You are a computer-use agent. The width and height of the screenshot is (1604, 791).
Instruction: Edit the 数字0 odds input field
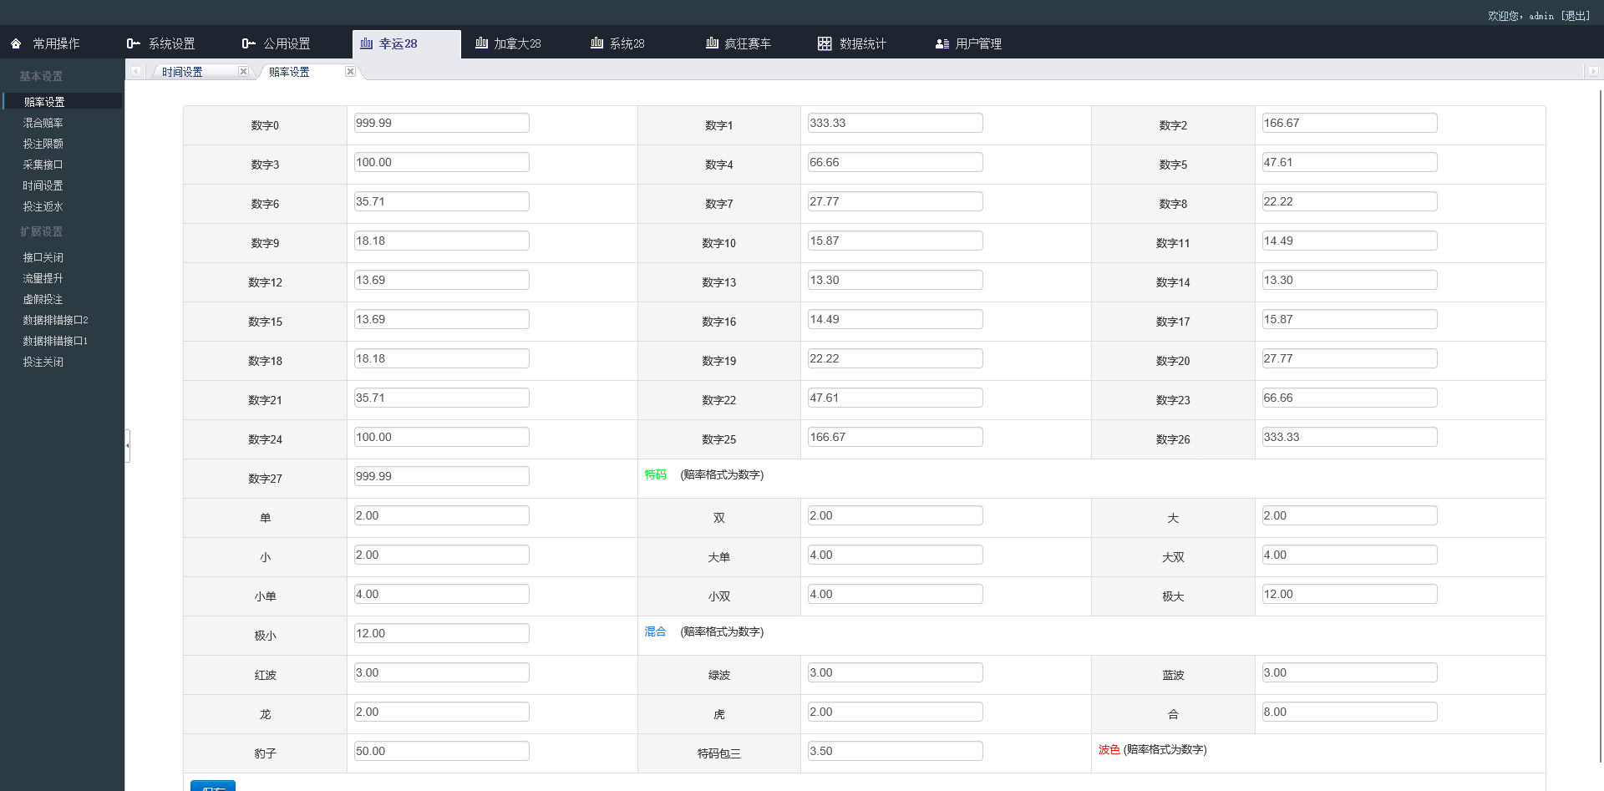pyautogui.click(x=441, y=123)
